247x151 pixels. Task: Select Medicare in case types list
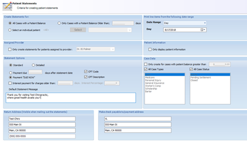click(x=165, y=77)
